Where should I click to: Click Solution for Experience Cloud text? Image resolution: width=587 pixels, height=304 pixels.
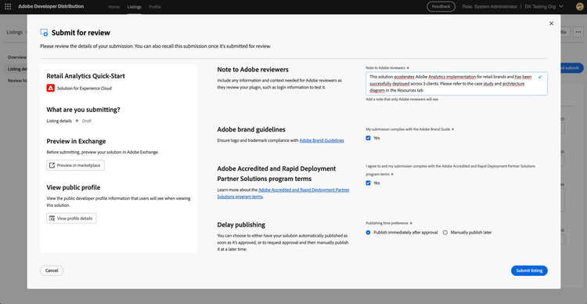(x=85, y=89)
